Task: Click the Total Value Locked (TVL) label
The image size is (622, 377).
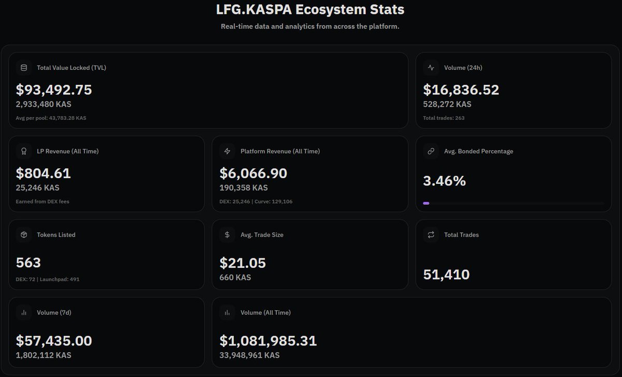Action: coord(72,68)
